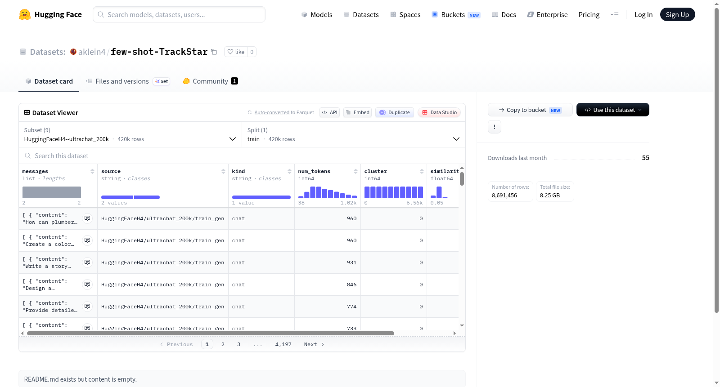
Task: Open chat preview icon for 'Write a story' row
Action: pyautogui.click(x=87, y=262)
